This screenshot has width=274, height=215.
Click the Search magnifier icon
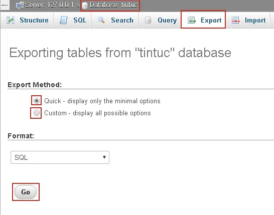coord(101,20)
